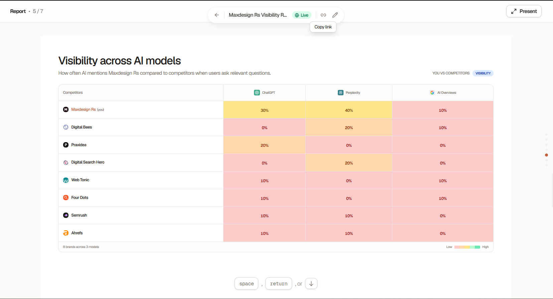This screenshot has width=553, height=299.
Task: Click the copy link chain icon
Action: pos(323,15)
